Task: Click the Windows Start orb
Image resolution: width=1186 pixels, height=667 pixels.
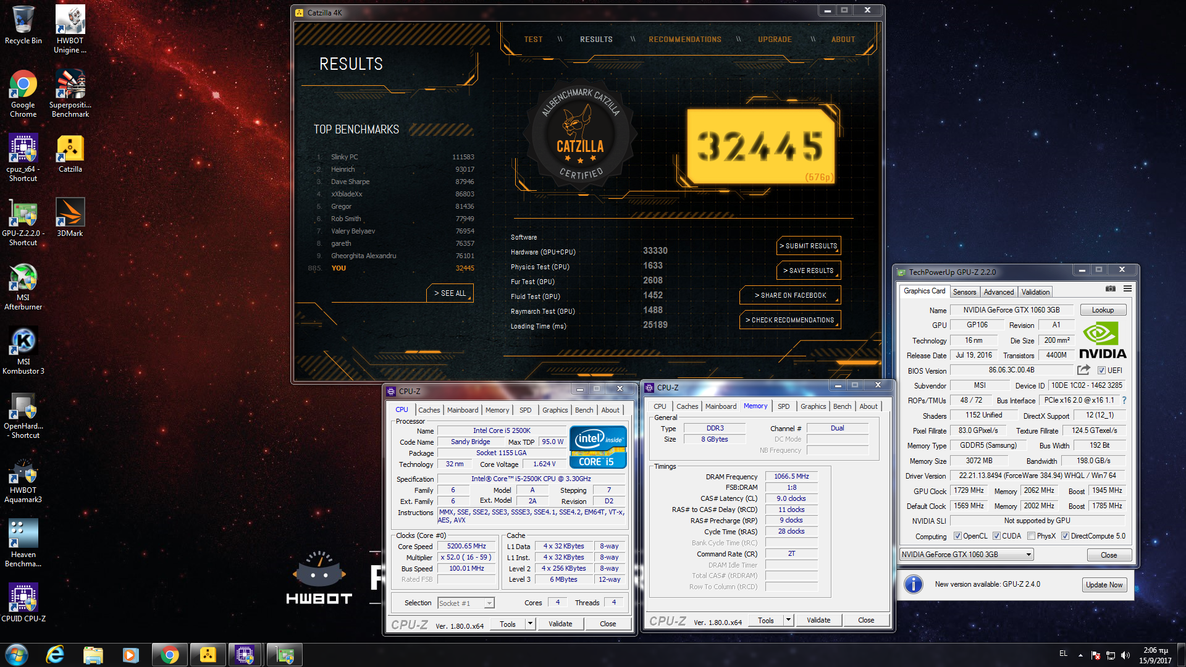Action: (x=16, y=655)
